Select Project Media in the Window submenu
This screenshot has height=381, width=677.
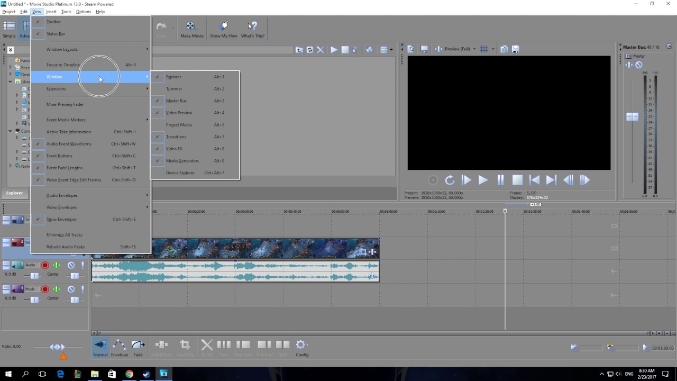click(195, 125)
